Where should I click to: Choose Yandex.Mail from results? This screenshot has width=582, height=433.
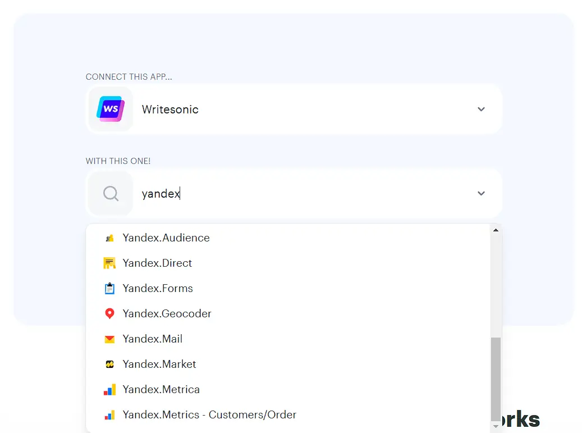pyautogui.click(x=288, y=339)
